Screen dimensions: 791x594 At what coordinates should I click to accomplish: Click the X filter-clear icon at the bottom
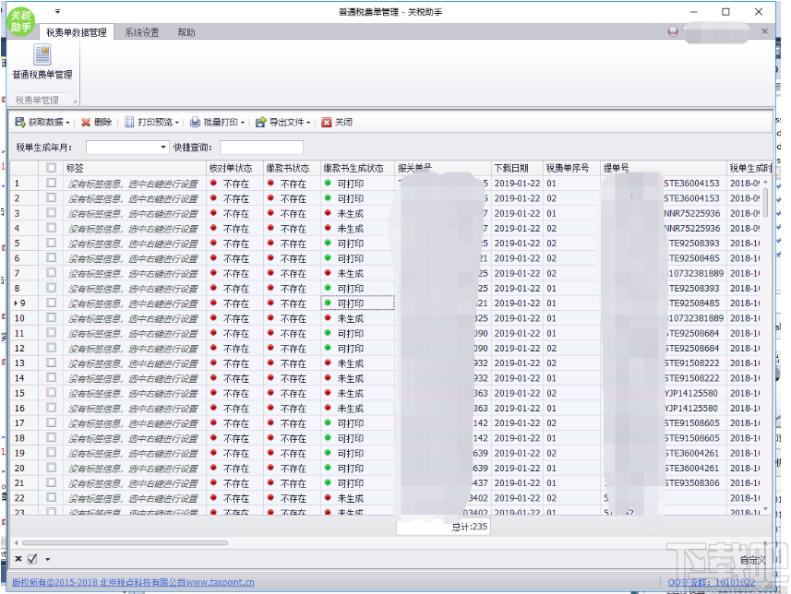coord(18,559)
